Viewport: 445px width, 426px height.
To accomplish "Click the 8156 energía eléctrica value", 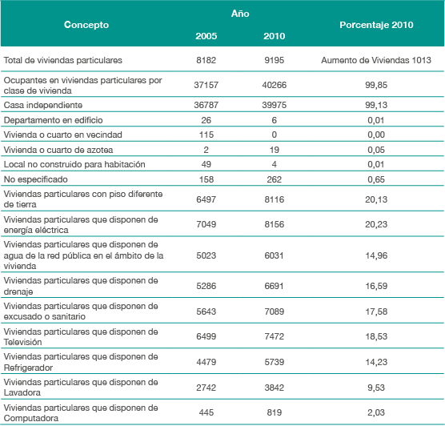I will tap(275, 224).
